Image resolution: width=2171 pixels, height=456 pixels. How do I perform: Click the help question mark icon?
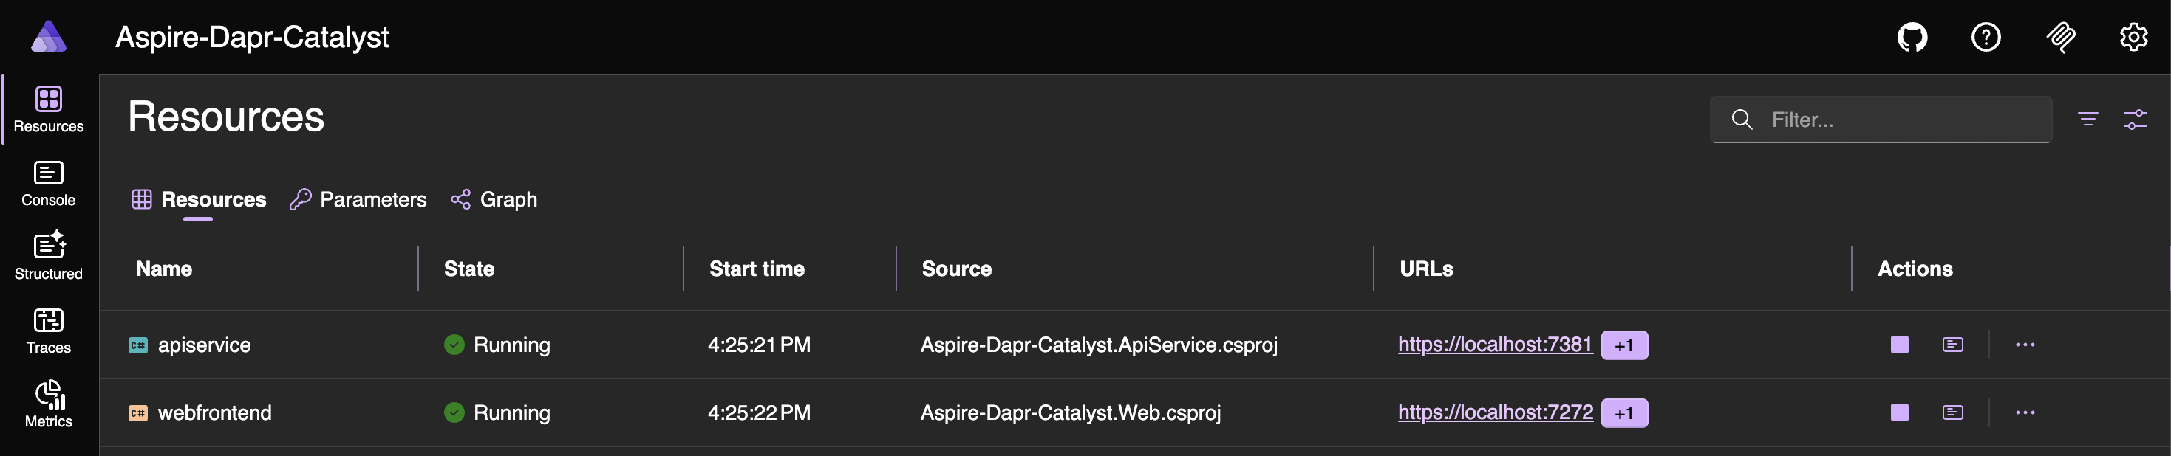1986,37
